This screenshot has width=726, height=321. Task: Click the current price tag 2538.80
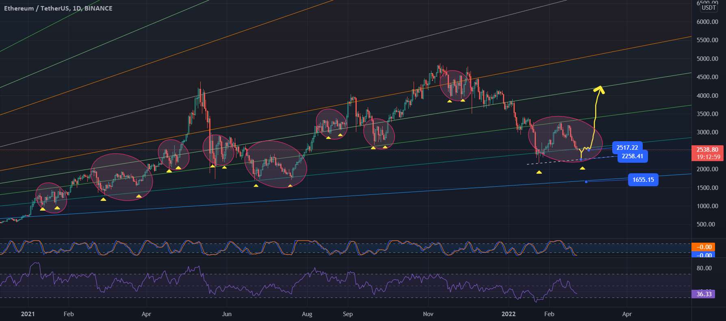pos(707,149)
